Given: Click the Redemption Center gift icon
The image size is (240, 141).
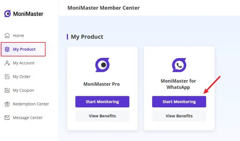Looking at the screenshot, I should pos(7,104).
